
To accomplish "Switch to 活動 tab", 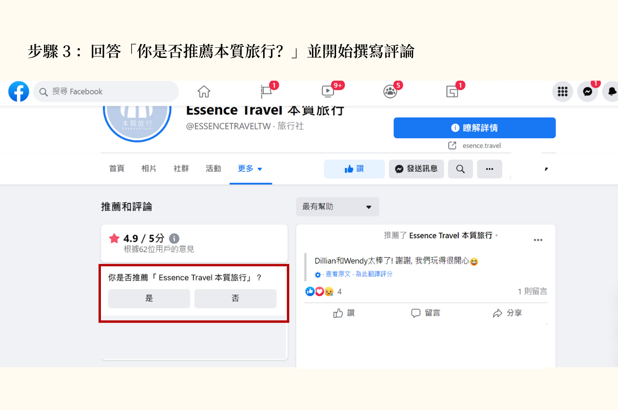I will [213, 169].
